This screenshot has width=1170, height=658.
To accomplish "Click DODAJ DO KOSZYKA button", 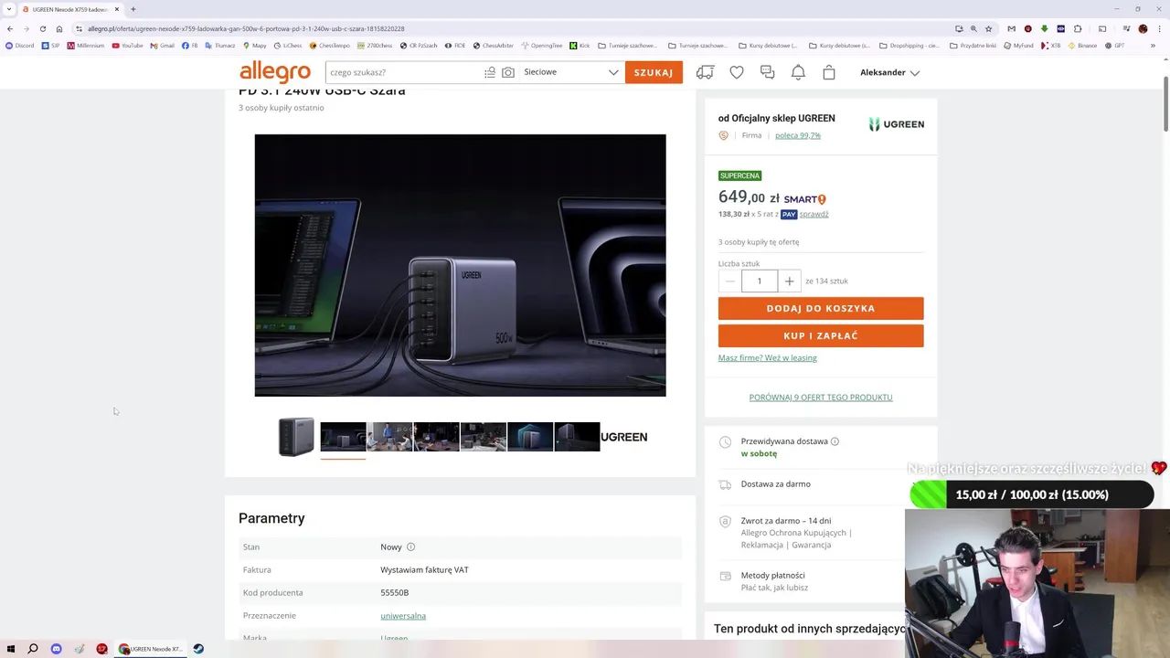I will 821,308.
